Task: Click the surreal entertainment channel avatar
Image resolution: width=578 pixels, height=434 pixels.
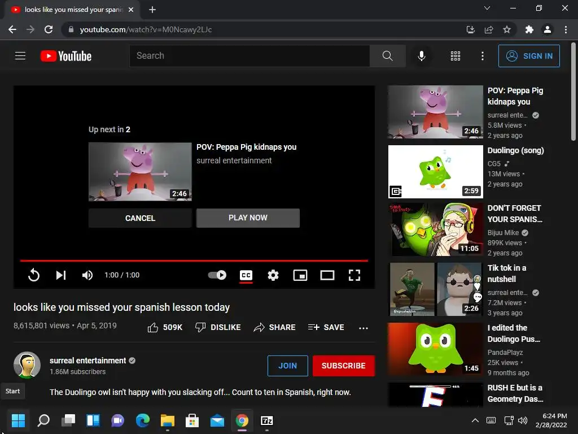Action: 27,365
